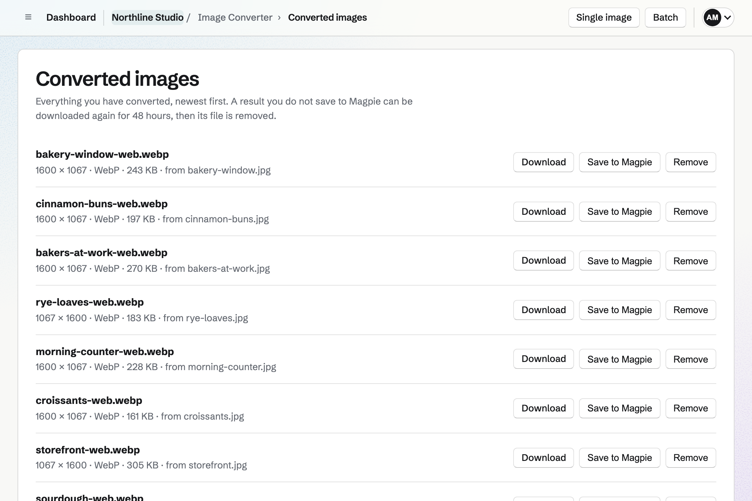Screen dimensions: 752x501
Task: Remove bakery-window-web.webp
Action: [691, 162]
